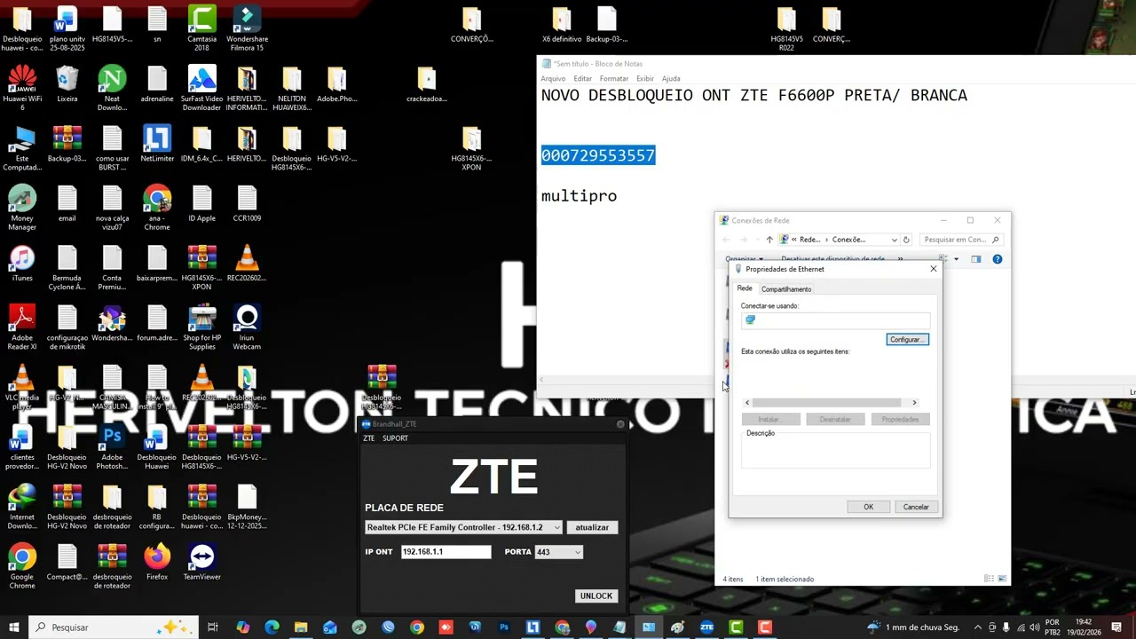Open the Arquivo menu in Bloco de Notas
This screenshot has height=639, width=1136.
coord(553,78)
